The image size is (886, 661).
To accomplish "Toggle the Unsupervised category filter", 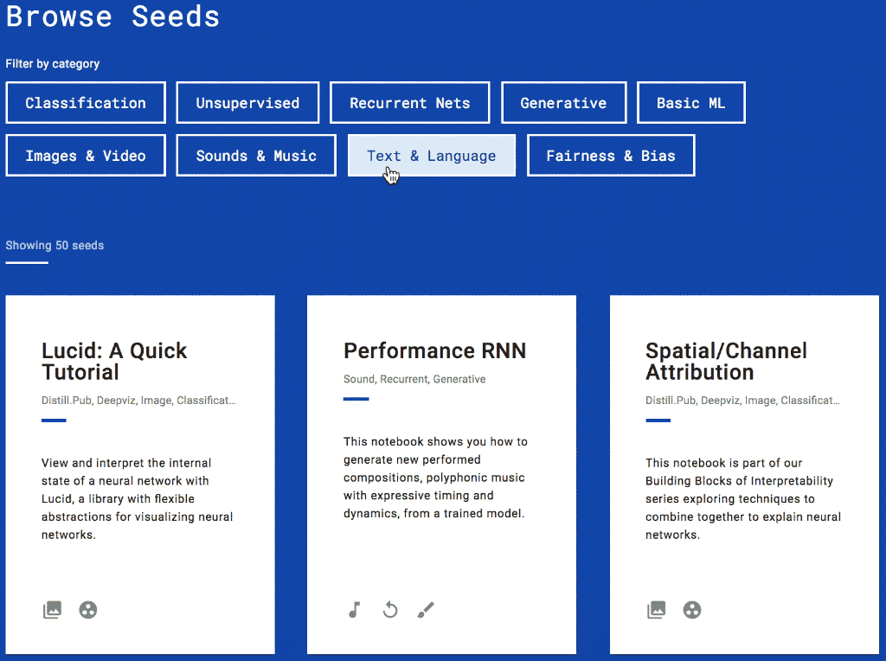I will click(x=247, y=102).
